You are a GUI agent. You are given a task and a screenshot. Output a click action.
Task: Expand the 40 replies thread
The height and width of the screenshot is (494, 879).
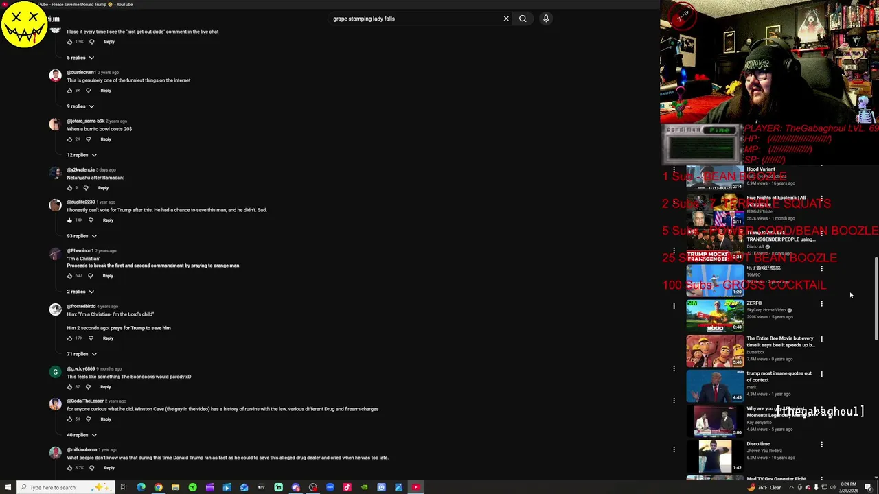pyautogui.click(x=82, y=435)
